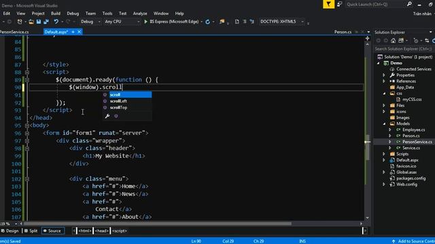Switch to the PersonService.cs tab

point(14,32)
